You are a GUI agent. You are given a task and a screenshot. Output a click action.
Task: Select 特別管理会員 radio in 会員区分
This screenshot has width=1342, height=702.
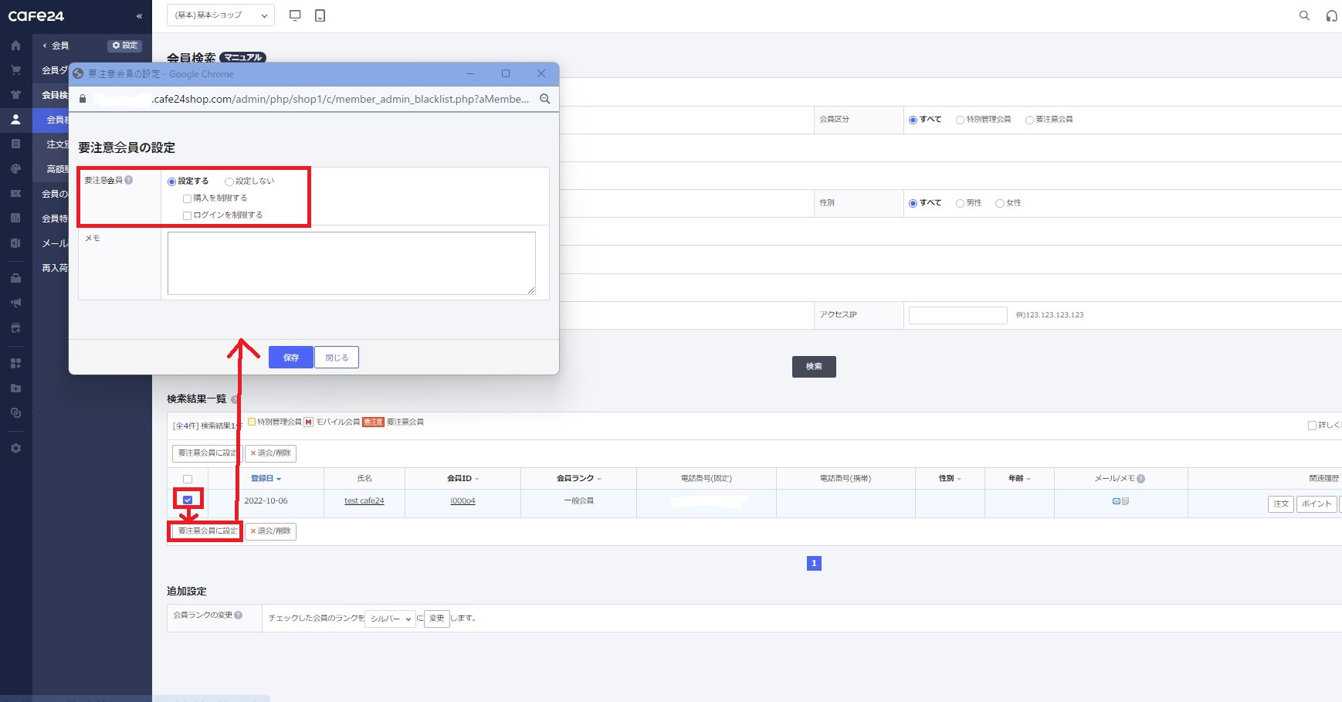(x=960, y=120)
